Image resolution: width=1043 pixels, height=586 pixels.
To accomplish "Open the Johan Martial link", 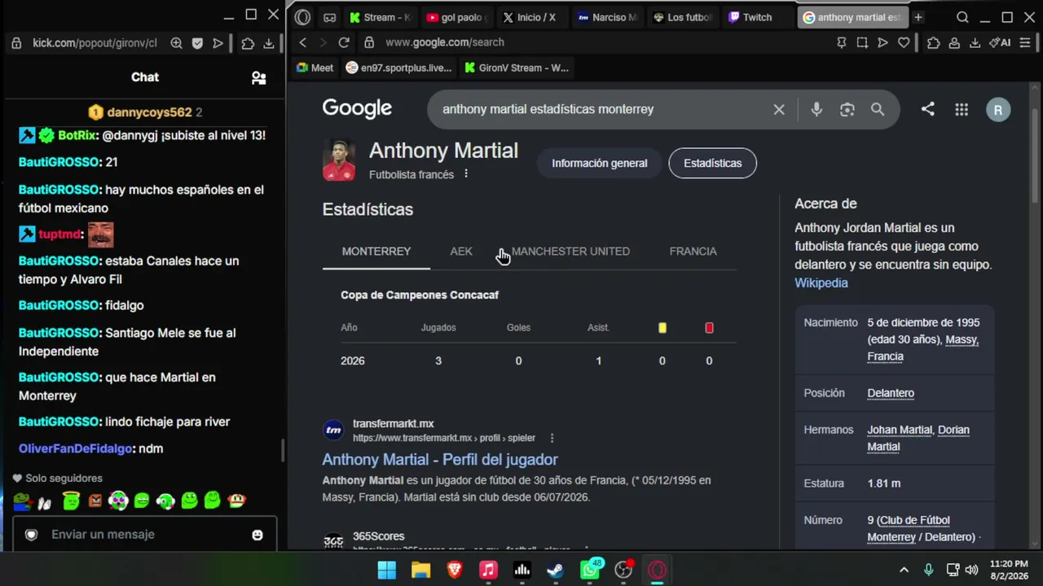I will point(899,430).
